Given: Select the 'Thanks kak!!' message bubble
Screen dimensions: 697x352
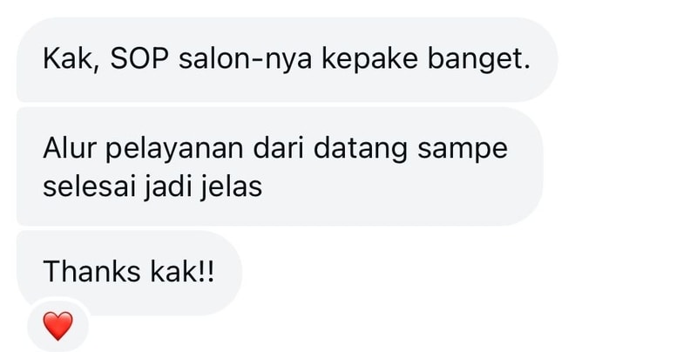Looking at the screenshot, I should pos(129,273).
